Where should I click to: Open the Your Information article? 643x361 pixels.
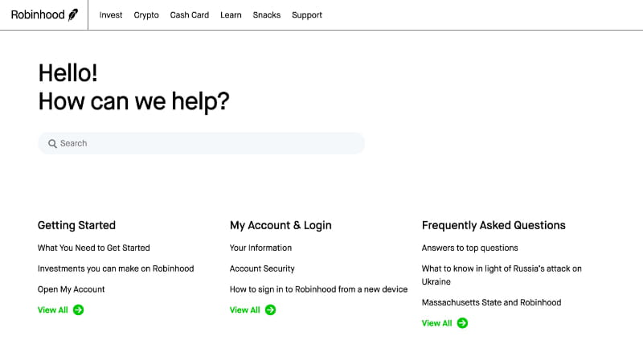point(260,248)
